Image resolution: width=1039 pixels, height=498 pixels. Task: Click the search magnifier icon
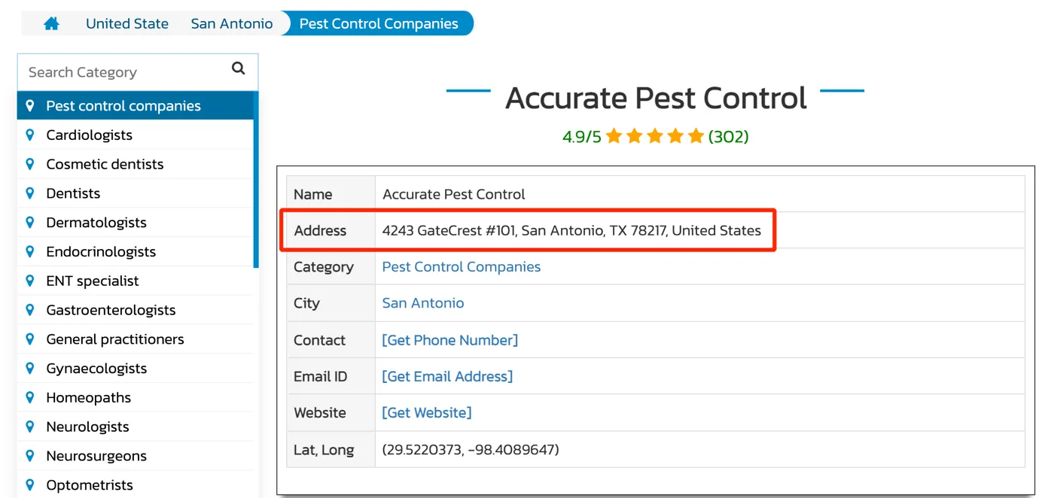coord(239,68)
